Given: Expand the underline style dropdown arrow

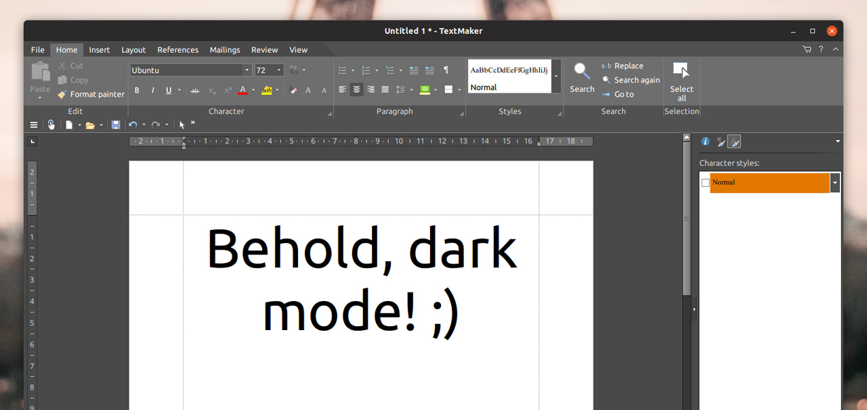Looking at the screenshot, I should tap(179, 90).
